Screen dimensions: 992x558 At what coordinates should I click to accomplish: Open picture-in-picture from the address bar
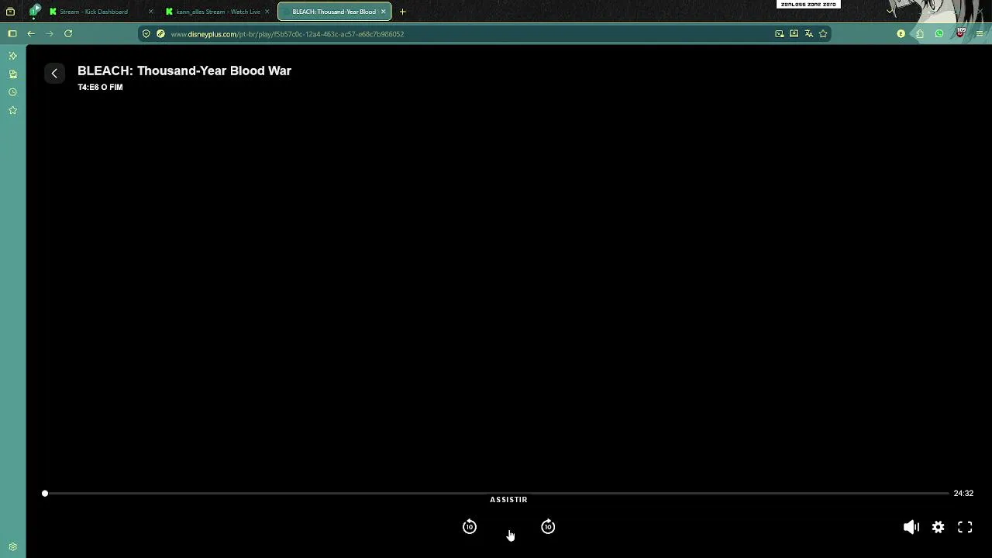779,34
